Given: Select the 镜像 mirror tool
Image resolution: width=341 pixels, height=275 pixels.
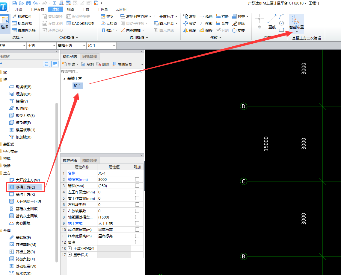Looking at the screenshot, I should pyautogui.click(x=190, y=30).
